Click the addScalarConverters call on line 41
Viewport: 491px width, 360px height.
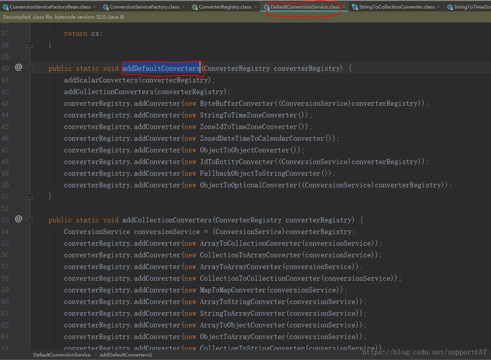pos(101,80)
